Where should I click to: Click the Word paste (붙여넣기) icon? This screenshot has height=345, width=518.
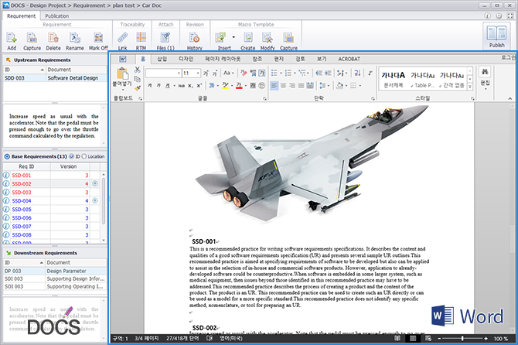(123, 73)
